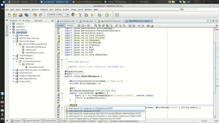Screen dimensions: 219x123
Task: Click the Open Project toolbar icon
Action: pos(21,15)
